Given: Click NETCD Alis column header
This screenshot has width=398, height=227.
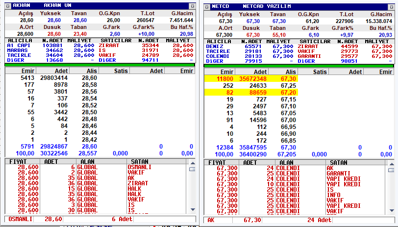Looking at the screenshot, I should click(x=282, y=72).
